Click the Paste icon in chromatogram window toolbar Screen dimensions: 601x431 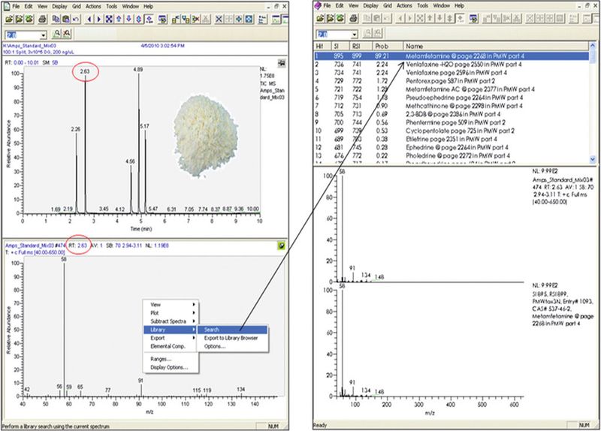coord(66,20)
